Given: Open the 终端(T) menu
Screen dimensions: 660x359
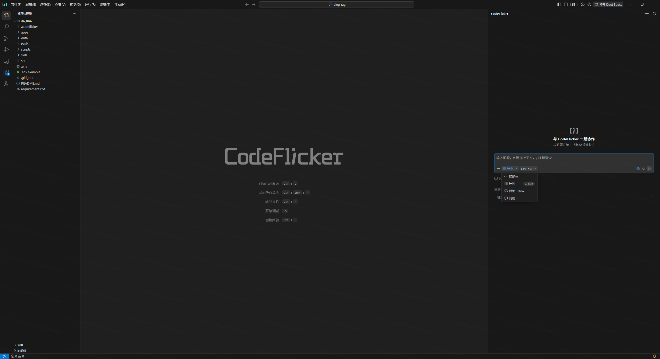Looking at the screenshot, I should pyautogui.click(x=105, y=4).
